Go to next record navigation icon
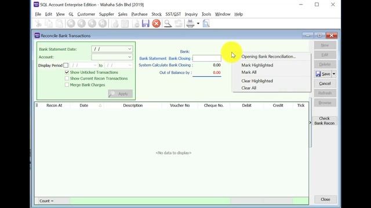This screenshot has height=208, width=371. 92,24
